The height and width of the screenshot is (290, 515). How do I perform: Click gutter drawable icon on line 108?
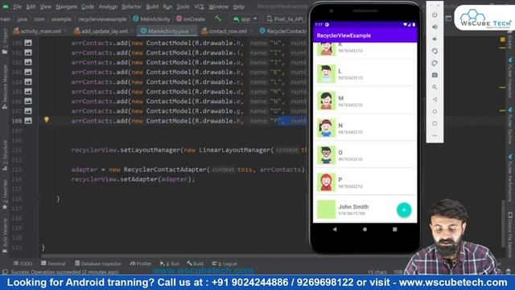coord(28,121)
